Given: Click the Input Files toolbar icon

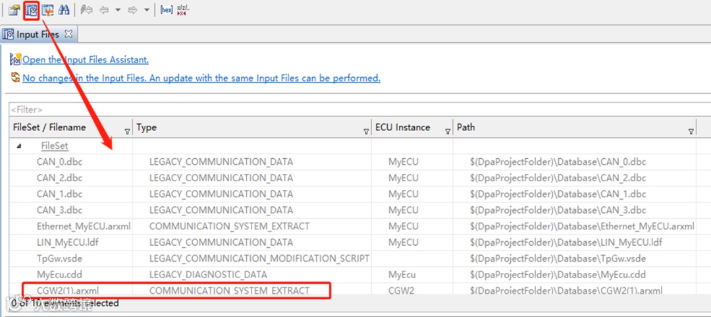Looking at the screenshot, I should pos(30,10).
